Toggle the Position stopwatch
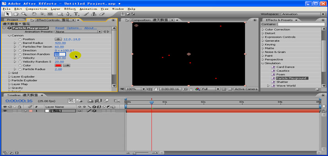 20,39
